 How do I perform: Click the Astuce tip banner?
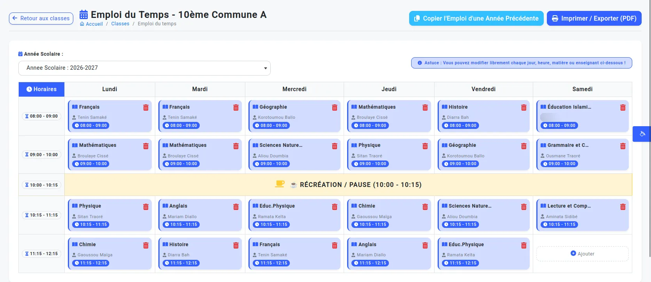[522, 63]
